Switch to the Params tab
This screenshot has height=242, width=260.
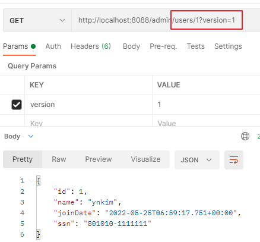tap(19, 46)
